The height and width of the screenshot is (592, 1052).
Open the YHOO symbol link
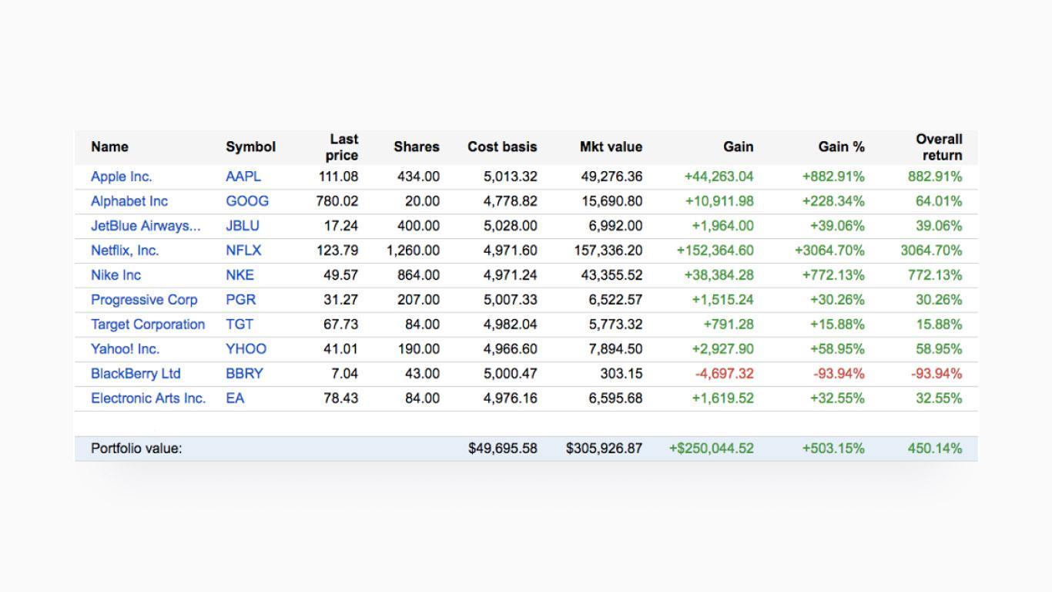coord(246,349)
